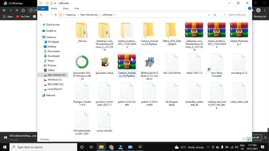Open the View ribbon tab
269x151 pixels.
[76, 8]
